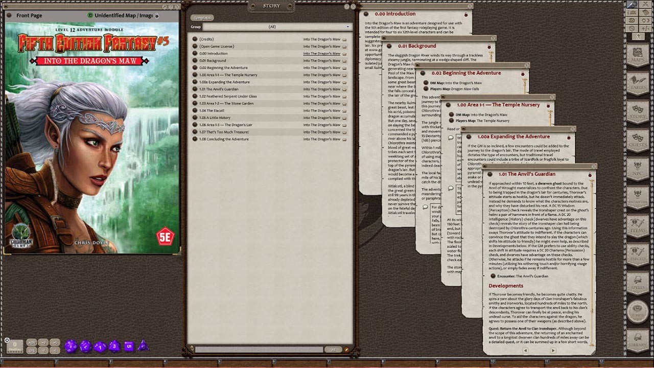
Task: Roll the purple d20 die
Action: [x=71, y=347]
